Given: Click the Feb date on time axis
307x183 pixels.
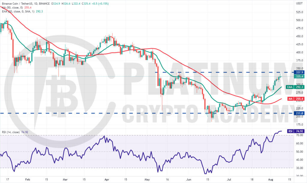Looking at the screenshot, I should point(28,179).
